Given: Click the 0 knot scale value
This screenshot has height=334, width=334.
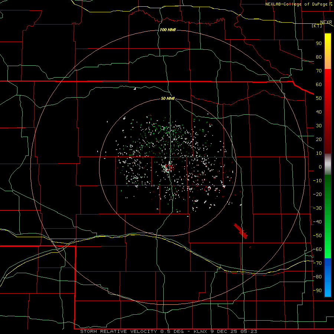Looking at the screenshot, I should pyautogui.click(x=320, y=167).
